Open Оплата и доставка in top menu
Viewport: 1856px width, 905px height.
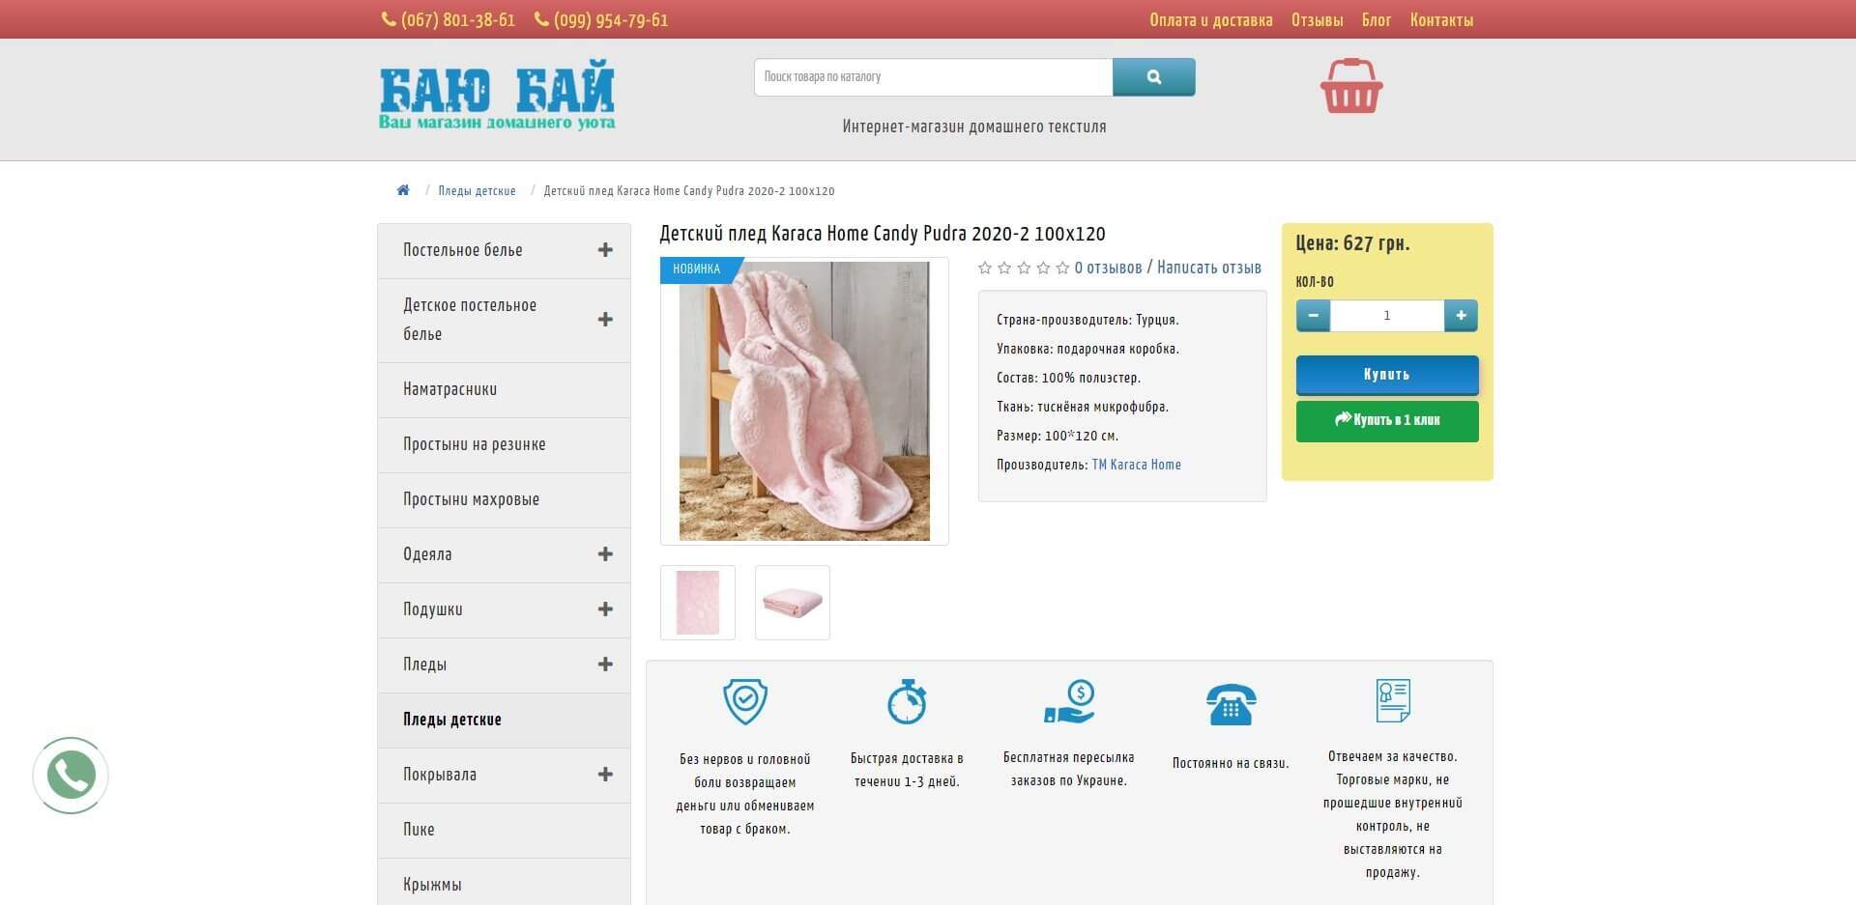coord(1210,20)
